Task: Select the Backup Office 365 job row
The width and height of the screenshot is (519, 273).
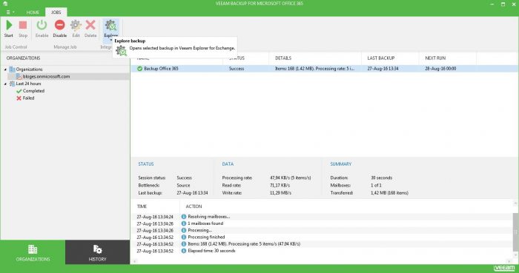Action: click(x=325, y=69)
